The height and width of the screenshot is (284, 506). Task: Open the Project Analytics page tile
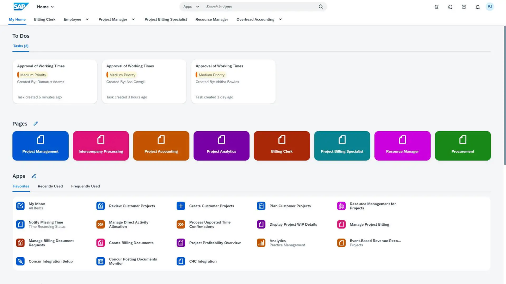coord(221,146)
